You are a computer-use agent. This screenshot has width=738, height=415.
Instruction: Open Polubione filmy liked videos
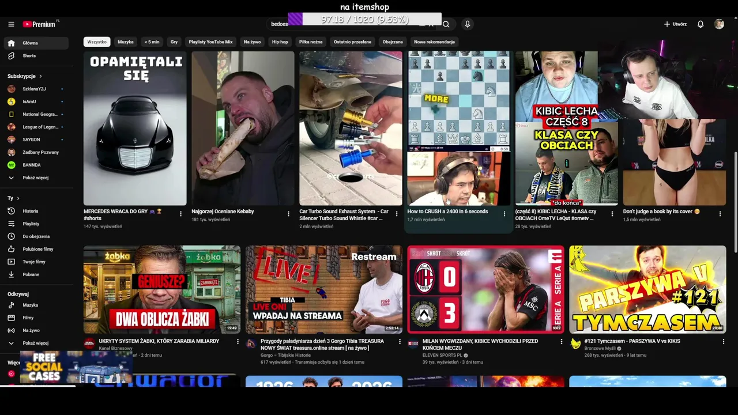(x=36, y=249)
